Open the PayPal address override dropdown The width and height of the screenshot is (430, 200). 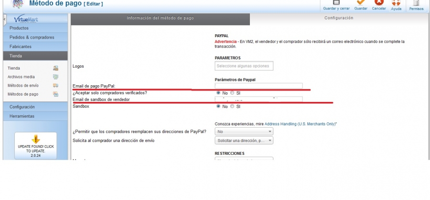tap(244, 131)
